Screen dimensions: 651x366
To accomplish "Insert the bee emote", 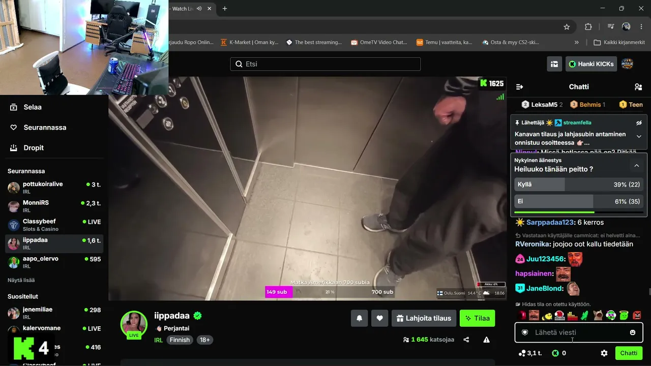I will click(547, 315).
